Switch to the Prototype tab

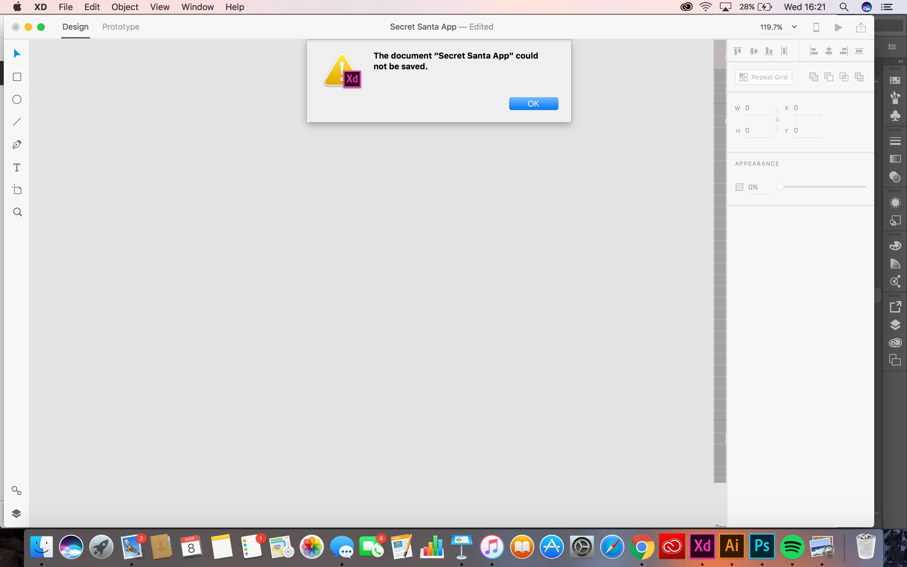click(x=121, y=27)
